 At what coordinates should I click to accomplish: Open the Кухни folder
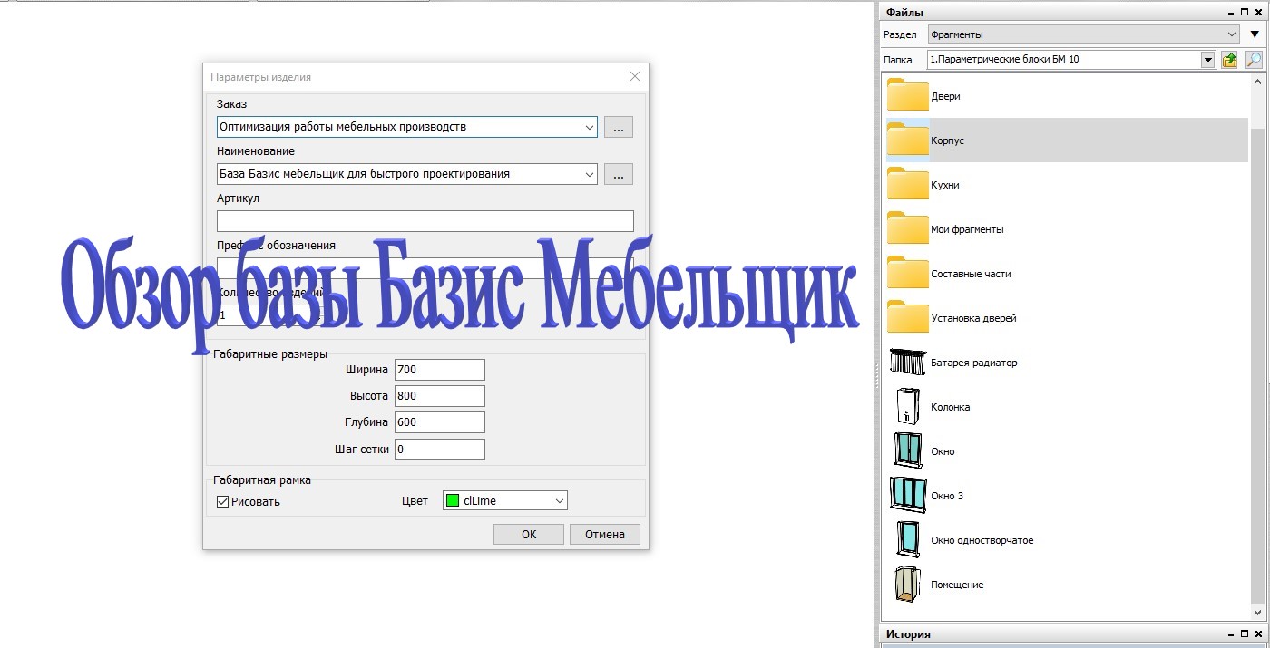tap(907, 185)
